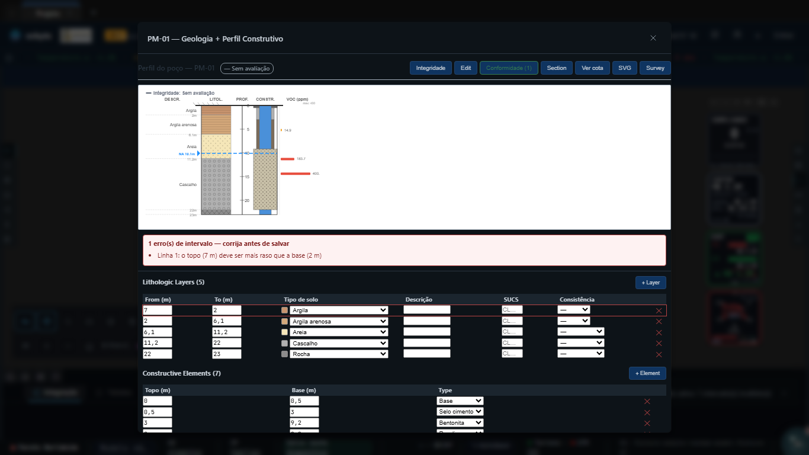Viewport: 809px width, 455px height.
Task: Remove the Base constructive element
Action: pyautogui.click(x=647, y=401)
